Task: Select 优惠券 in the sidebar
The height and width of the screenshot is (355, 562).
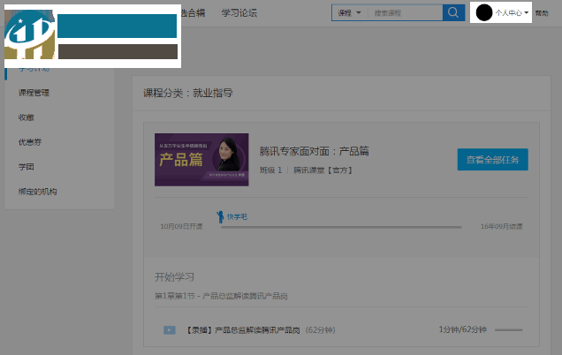Action: pos(30,142)
